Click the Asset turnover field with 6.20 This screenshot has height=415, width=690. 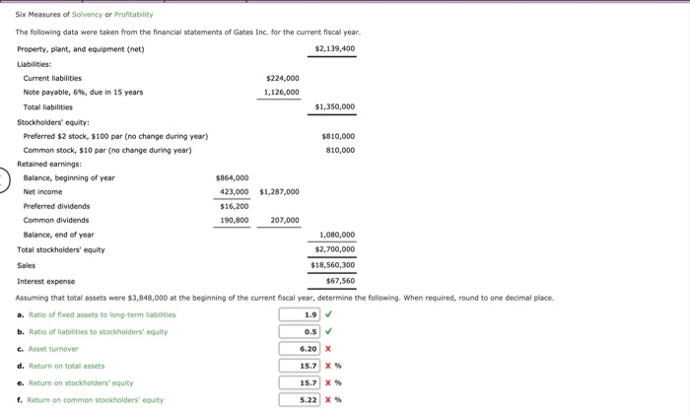[x=300, y=349]
